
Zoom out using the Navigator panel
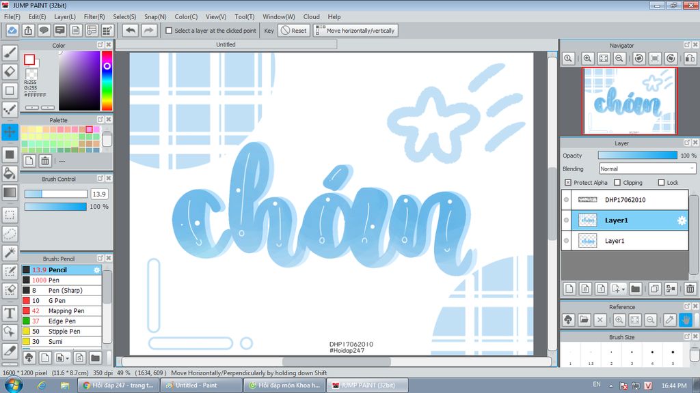[x=619, y=59]
